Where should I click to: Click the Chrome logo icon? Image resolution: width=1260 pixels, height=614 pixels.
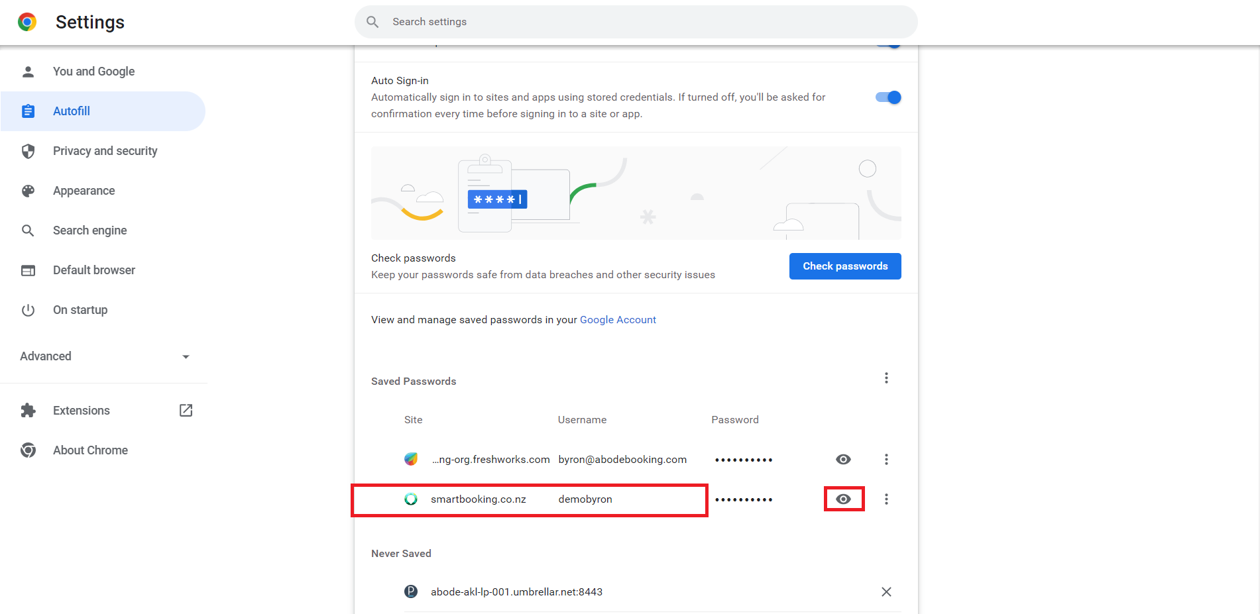27,22
